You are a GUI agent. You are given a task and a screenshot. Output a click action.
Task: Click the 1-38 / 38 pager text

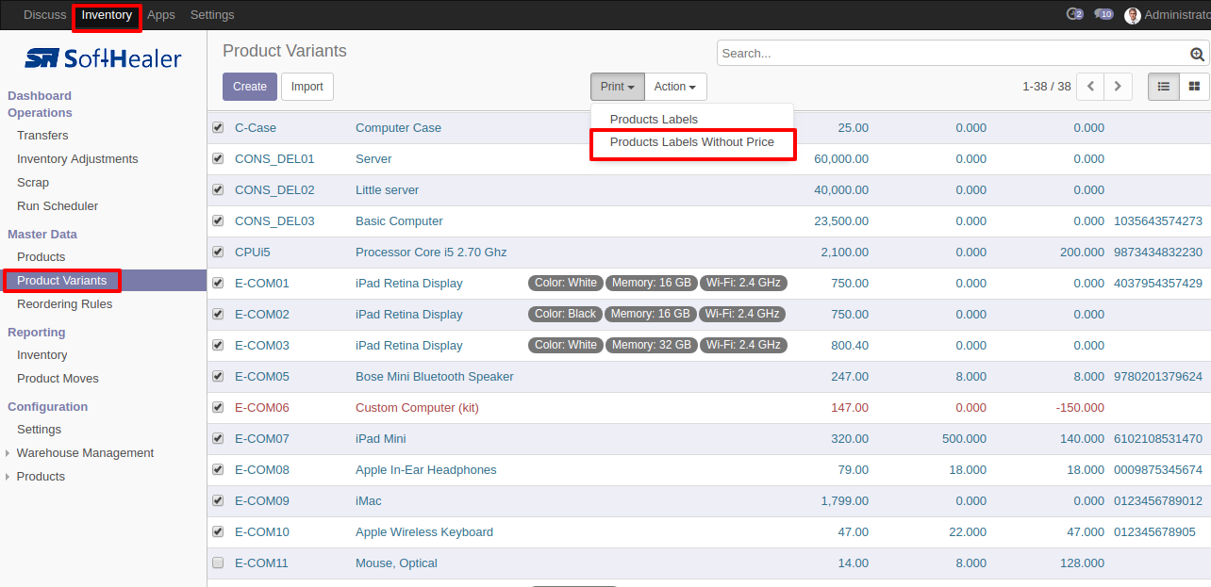point(1047,87)
